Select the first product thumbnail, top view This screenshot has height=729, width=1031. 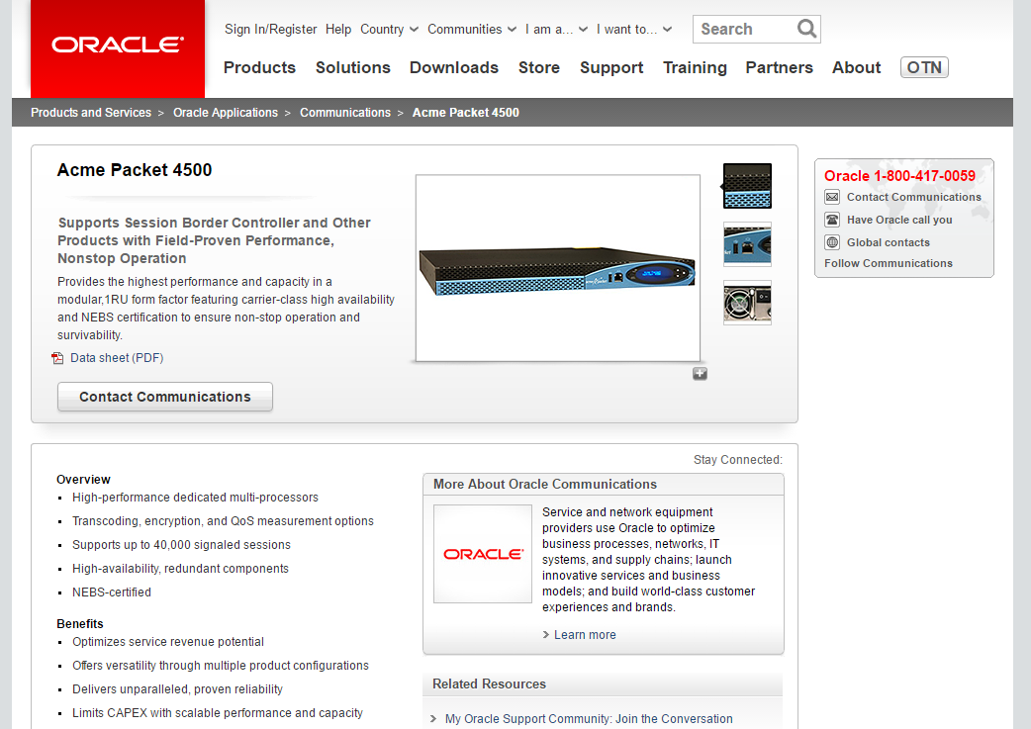click(748, 186)
